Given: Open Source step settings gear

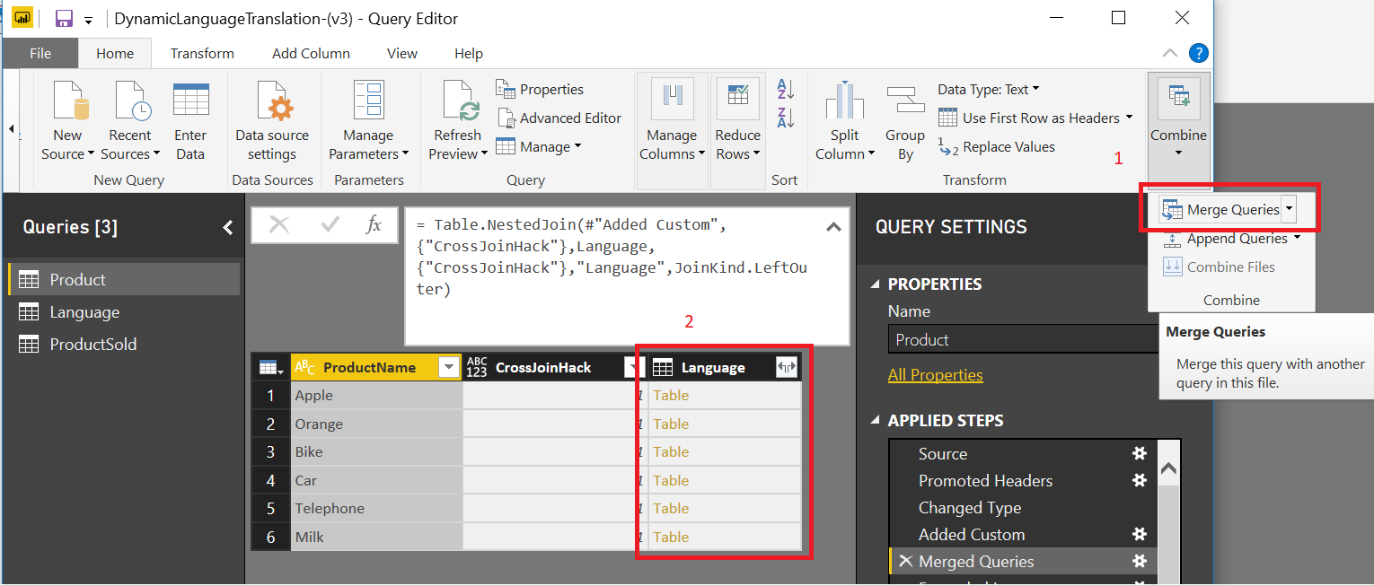Looking at the screenshot, I should 1140,453.
